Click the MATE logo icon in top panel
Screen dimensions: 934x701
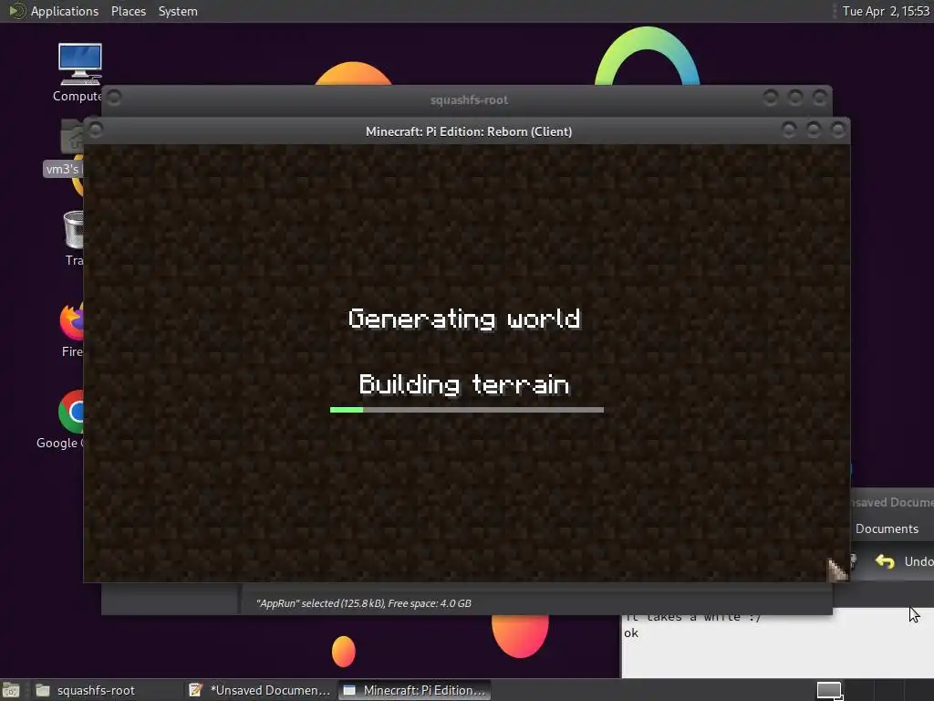coord(17,11)
